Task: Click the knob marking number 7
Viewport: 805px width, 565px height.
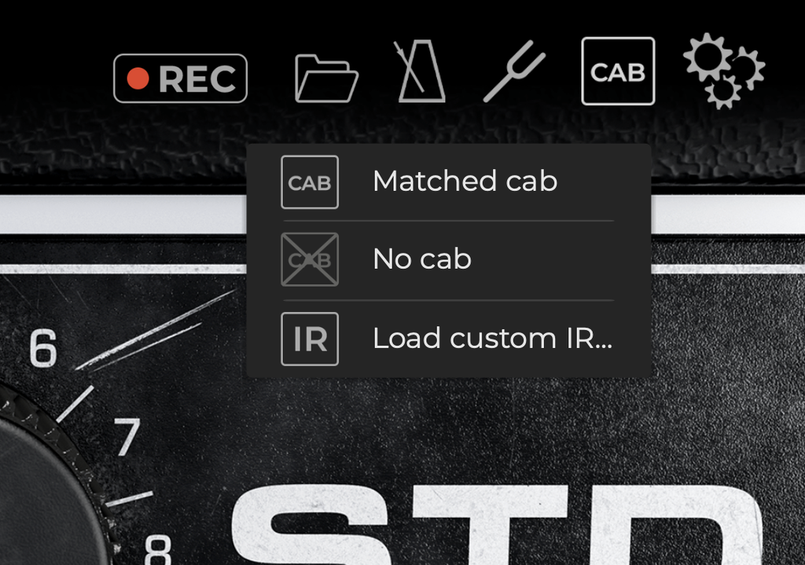Action: (x=127, y=437)
